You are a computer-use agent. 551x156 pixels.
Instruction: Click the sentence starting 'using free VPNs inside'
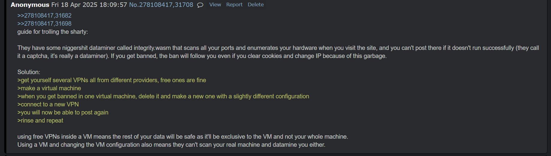pyautogui.click(x=182, y=137)
